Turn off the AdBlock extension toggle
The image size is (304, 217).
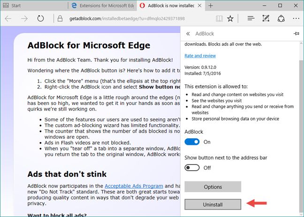click(x=192, y=142)
